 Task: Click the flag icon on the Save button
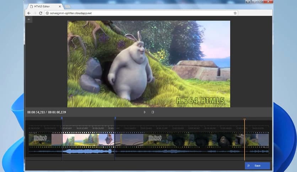[x=249, y=166]
